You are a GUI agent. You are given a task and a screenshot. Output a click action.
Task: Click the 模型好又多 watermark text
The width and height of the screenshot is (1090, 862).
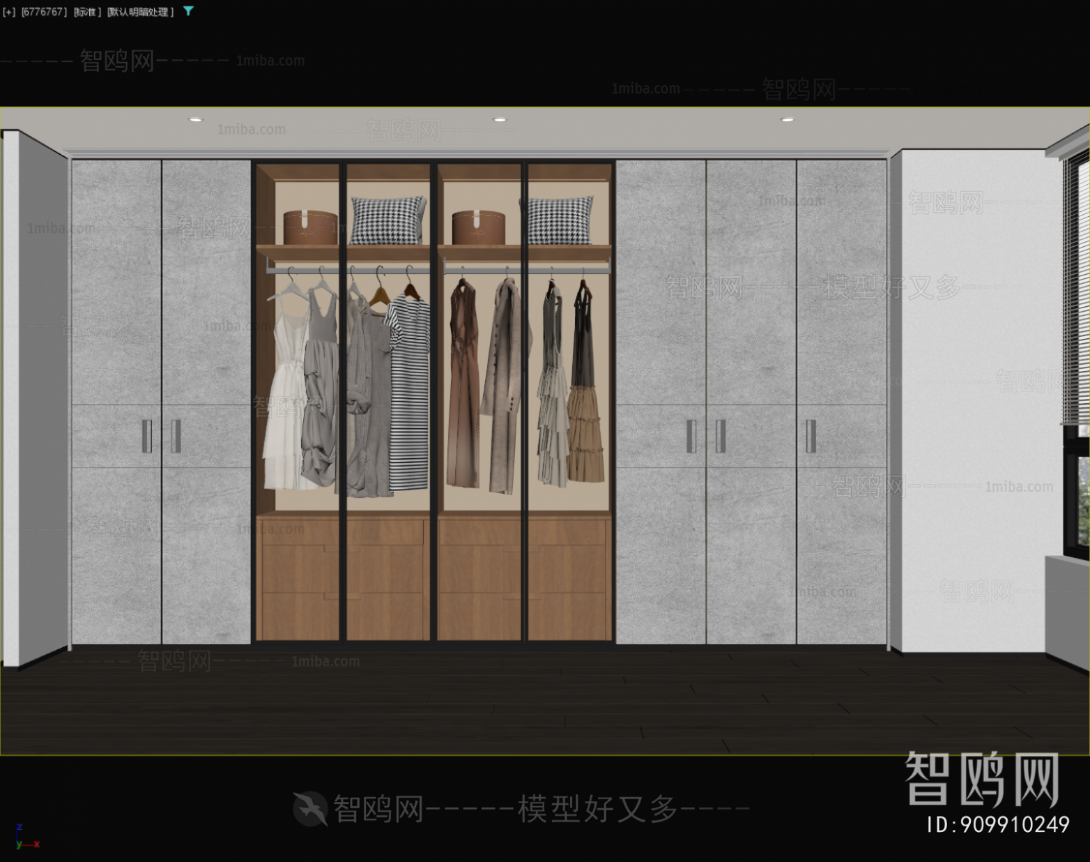tap(597, 809)
